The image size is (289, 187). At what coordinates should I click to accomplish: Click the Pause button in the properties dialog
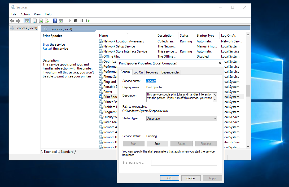pyautogui.click(x=182, y=144)
